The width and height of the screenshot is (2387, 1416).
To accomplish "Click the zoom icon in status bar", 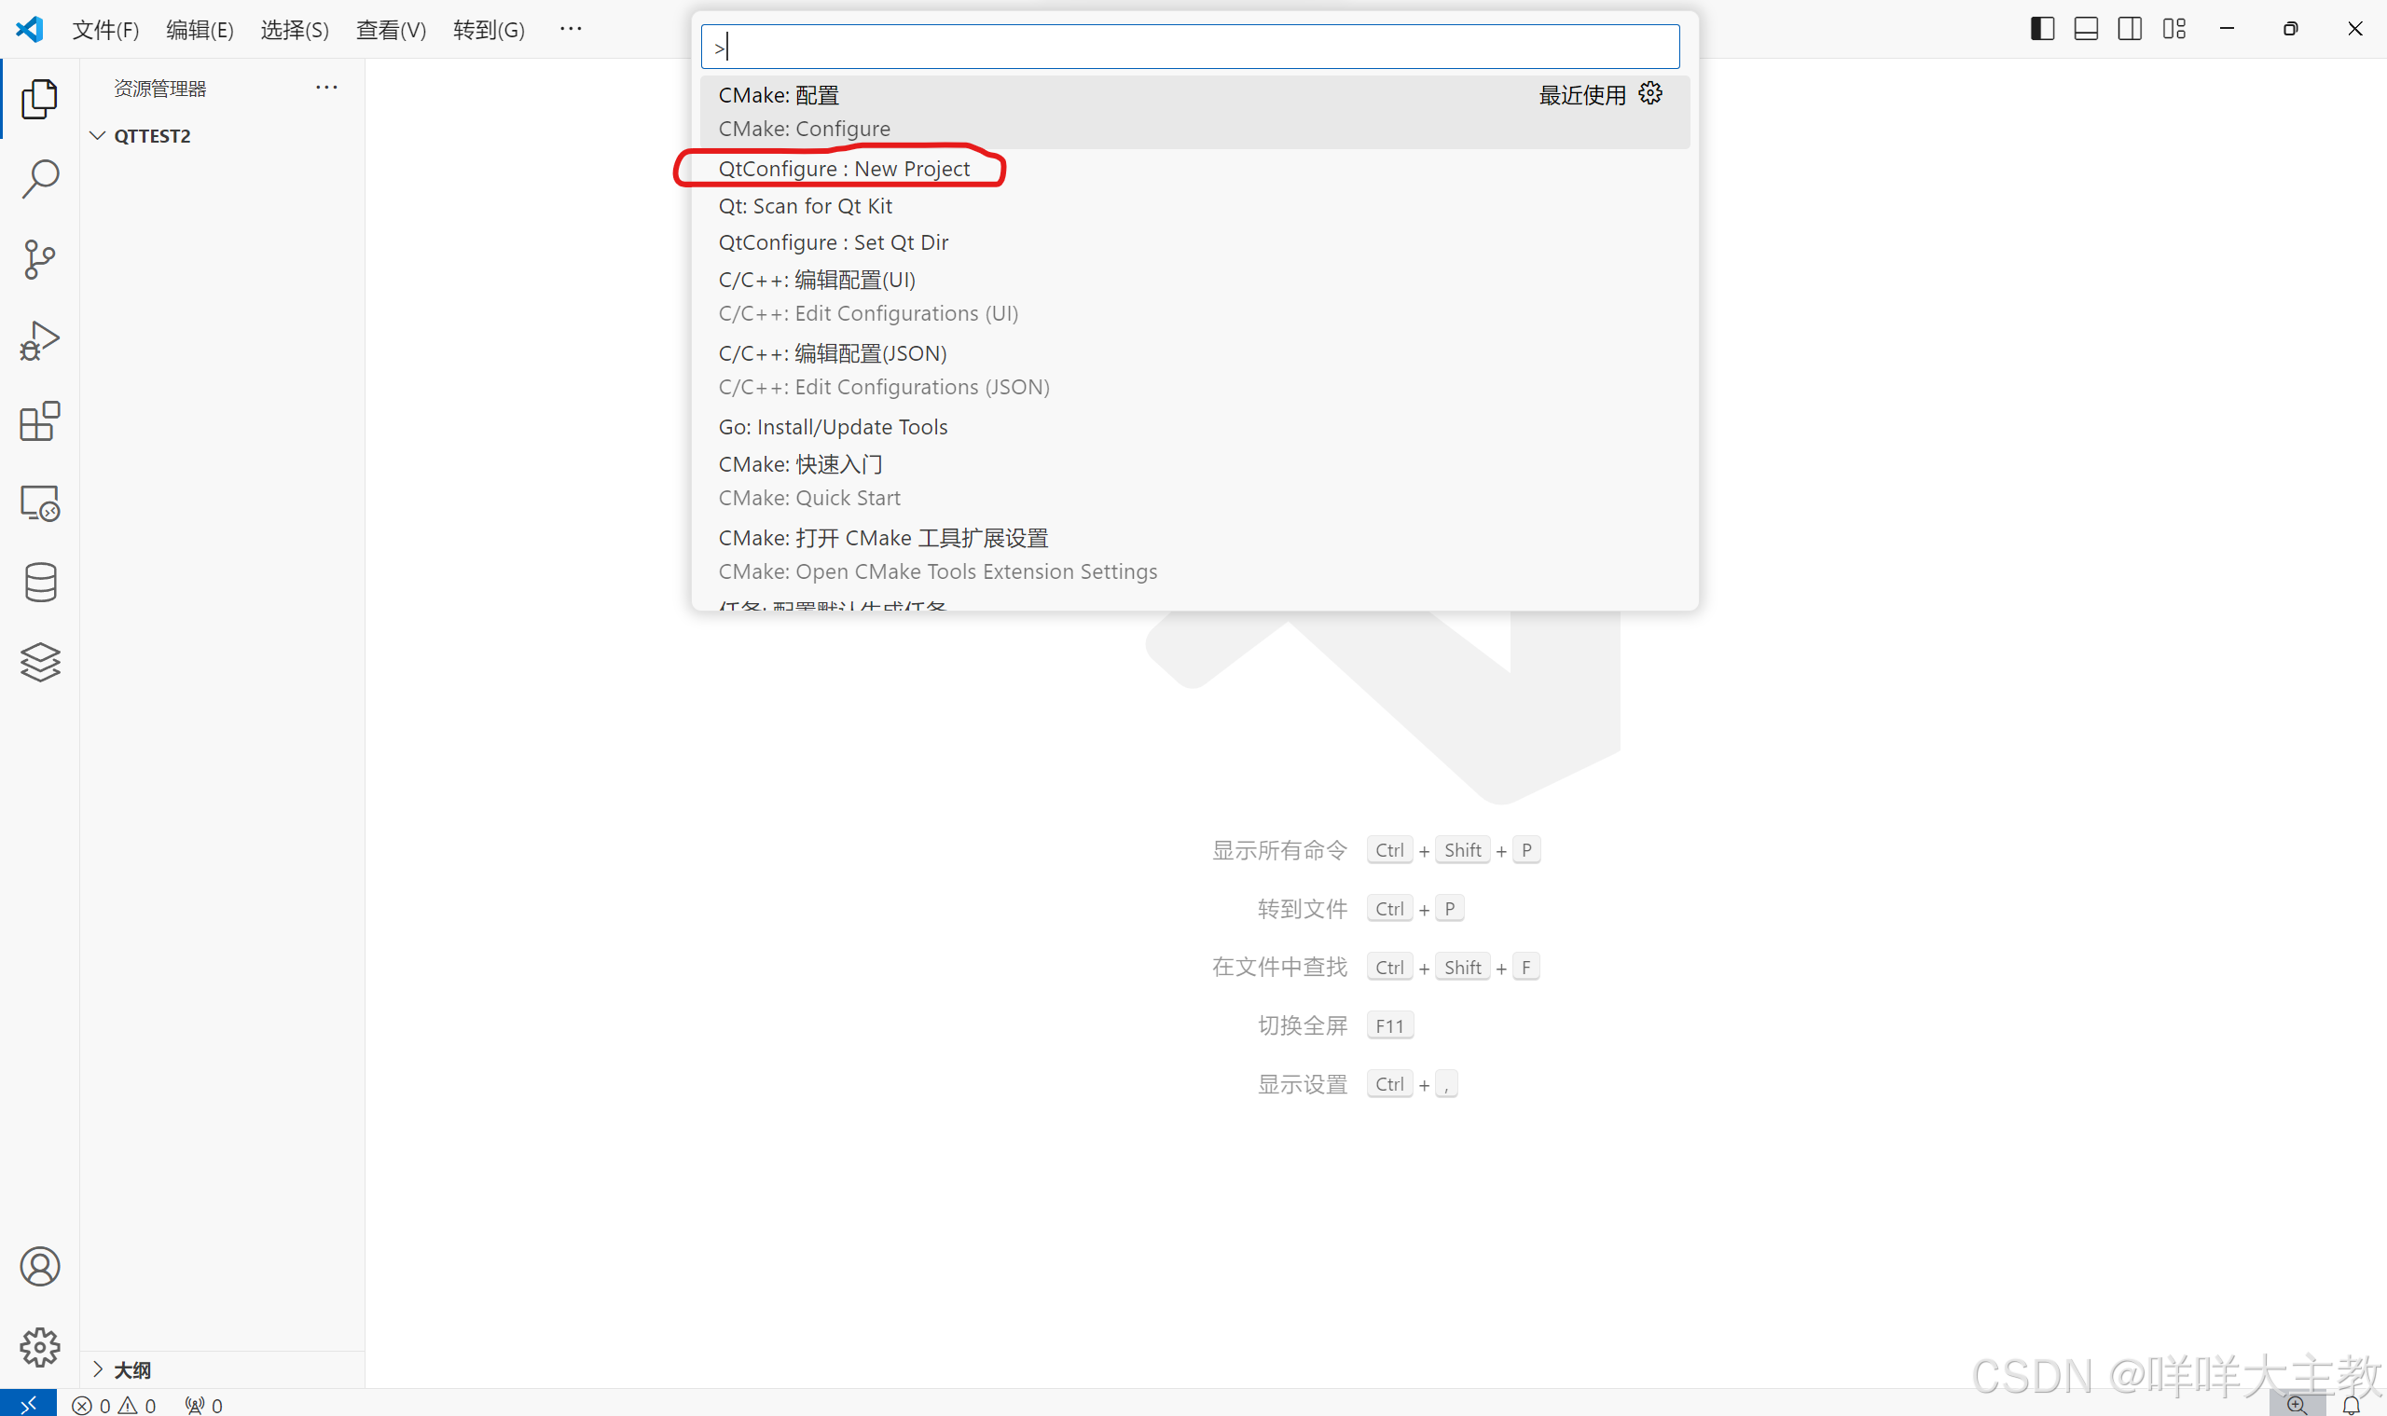I will 2297,1404.
